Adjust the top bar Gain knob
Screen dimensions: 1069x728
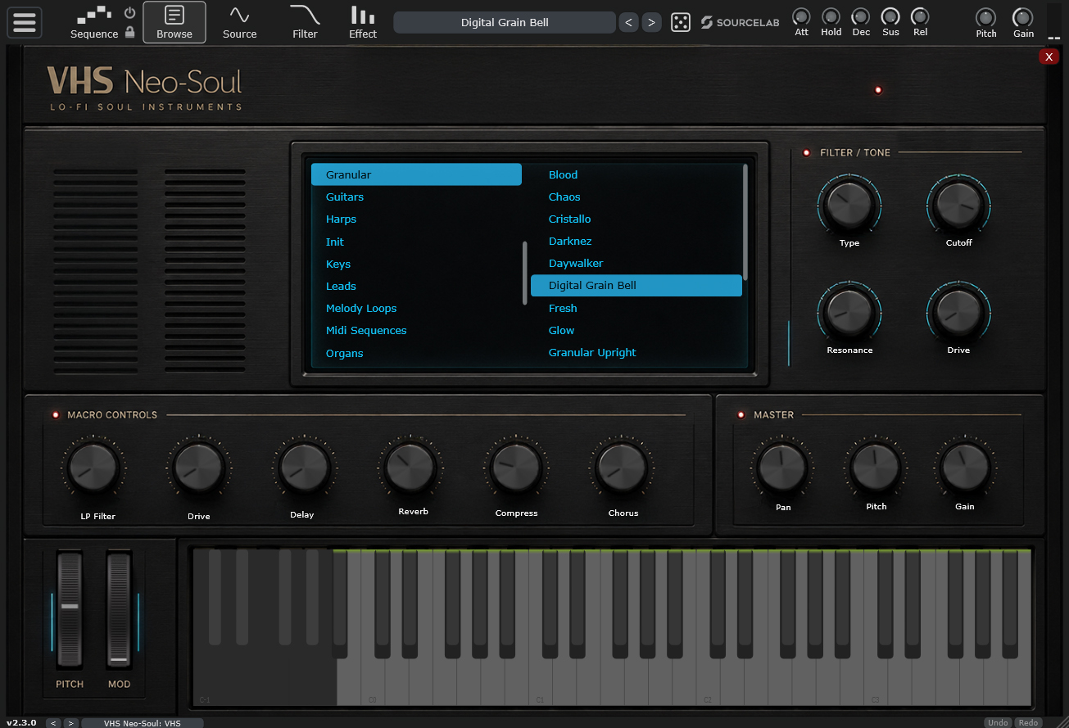pyautogui.click(x=1023, y=17)
